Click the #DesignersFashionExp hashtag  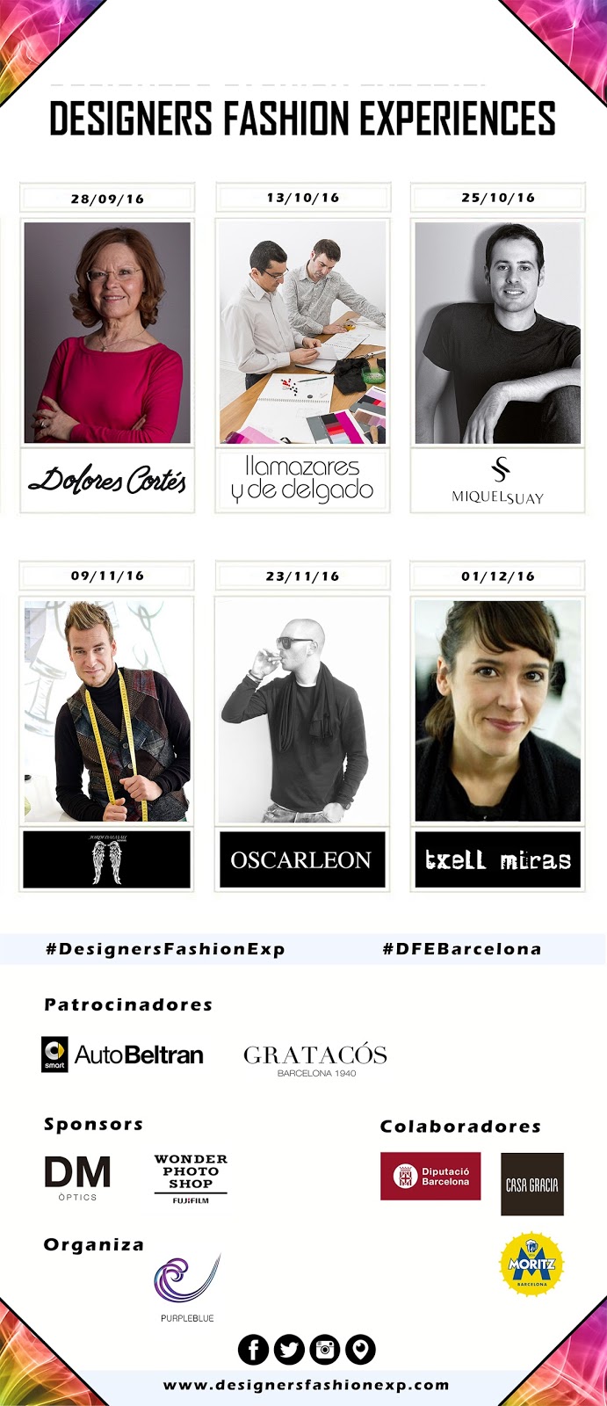click(x=165, y=949)
